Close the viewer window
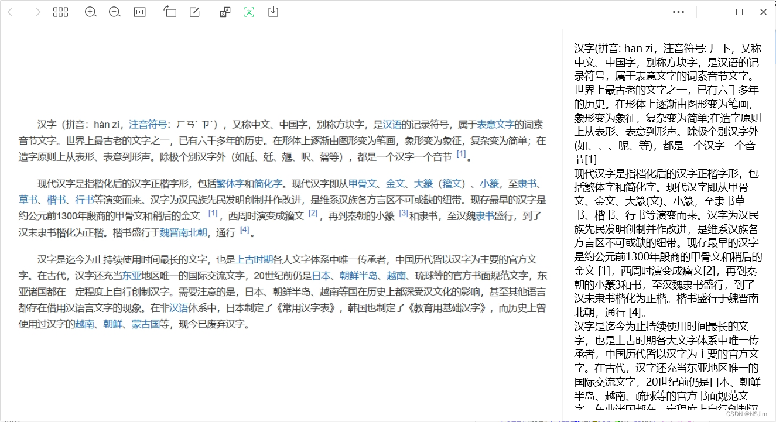 coord(764,12)
